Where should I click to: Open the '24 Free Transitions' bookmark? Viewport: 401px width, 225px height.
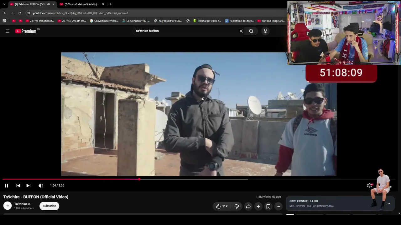(x=40, y=21)
